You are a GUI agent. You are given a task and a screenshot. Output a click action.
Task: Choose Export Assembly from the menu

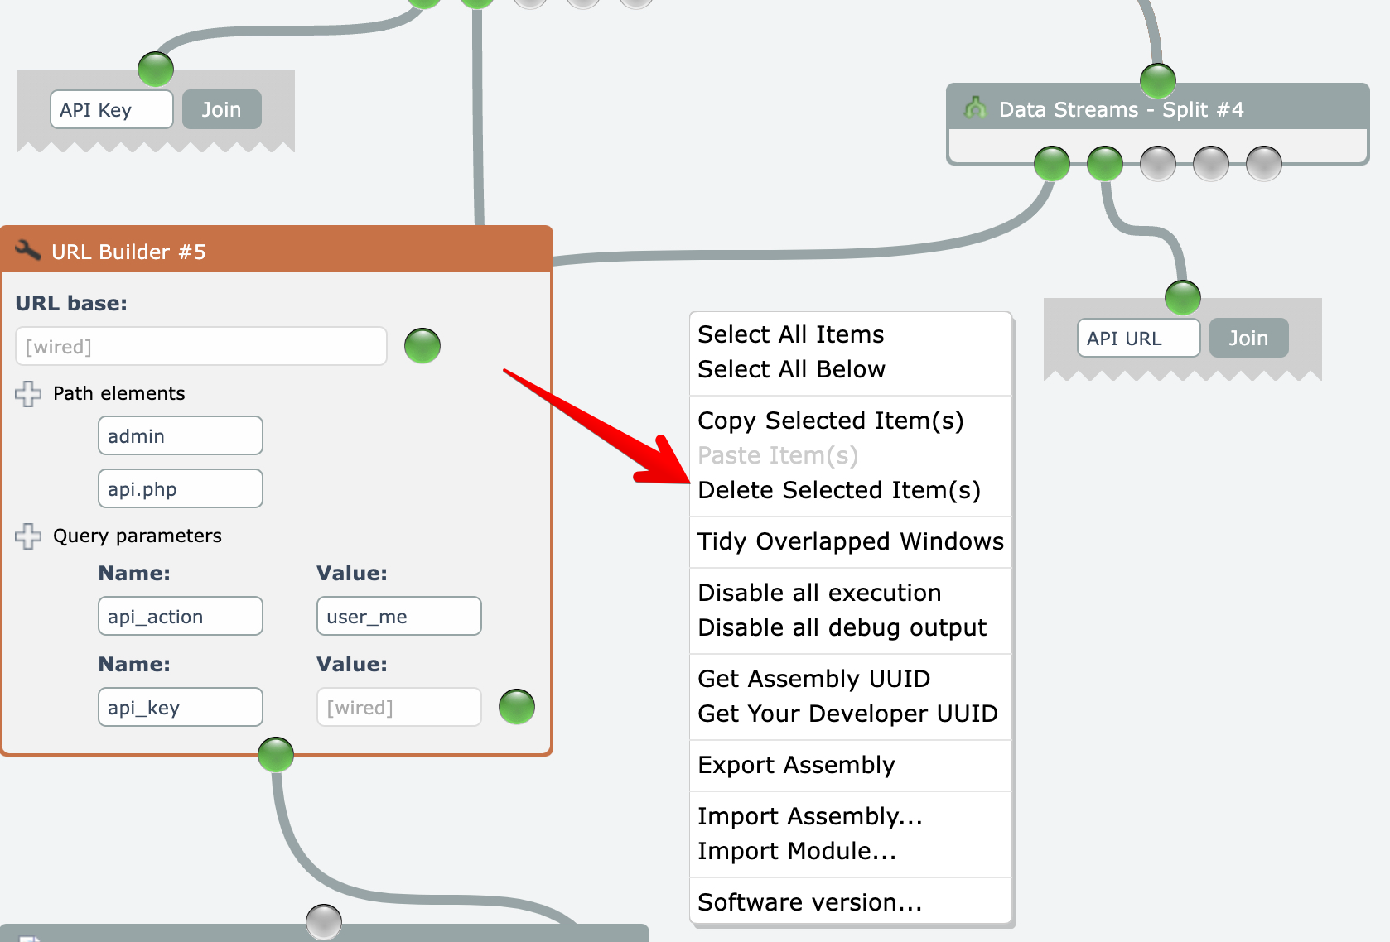pos(796,765)
